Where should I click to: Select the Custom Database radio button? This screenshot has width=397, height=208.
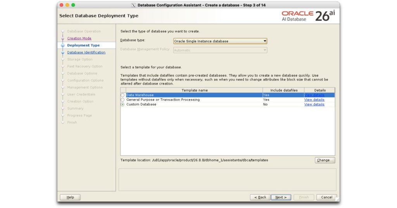[x=123, y=104]
